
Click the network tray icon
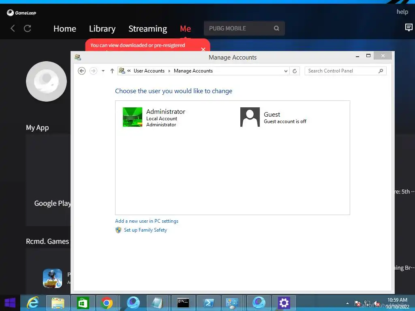point(367,303)
